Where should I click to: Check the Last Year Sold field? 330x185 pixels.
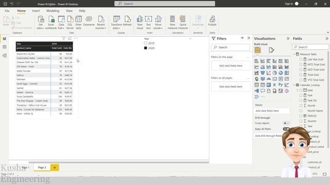coord(301,60)
